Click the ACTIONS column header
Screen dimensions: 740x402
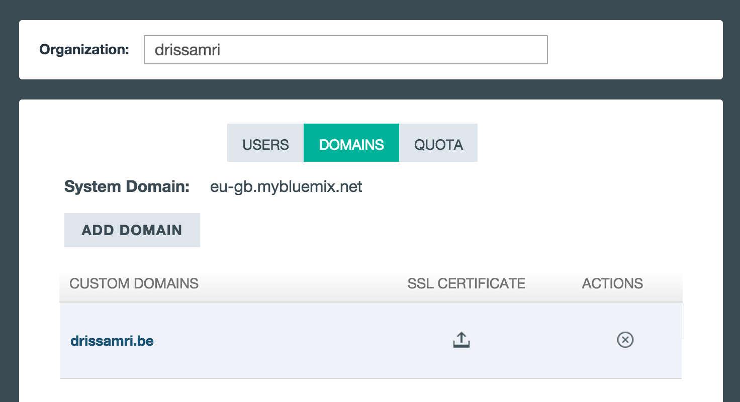[612, 283]
